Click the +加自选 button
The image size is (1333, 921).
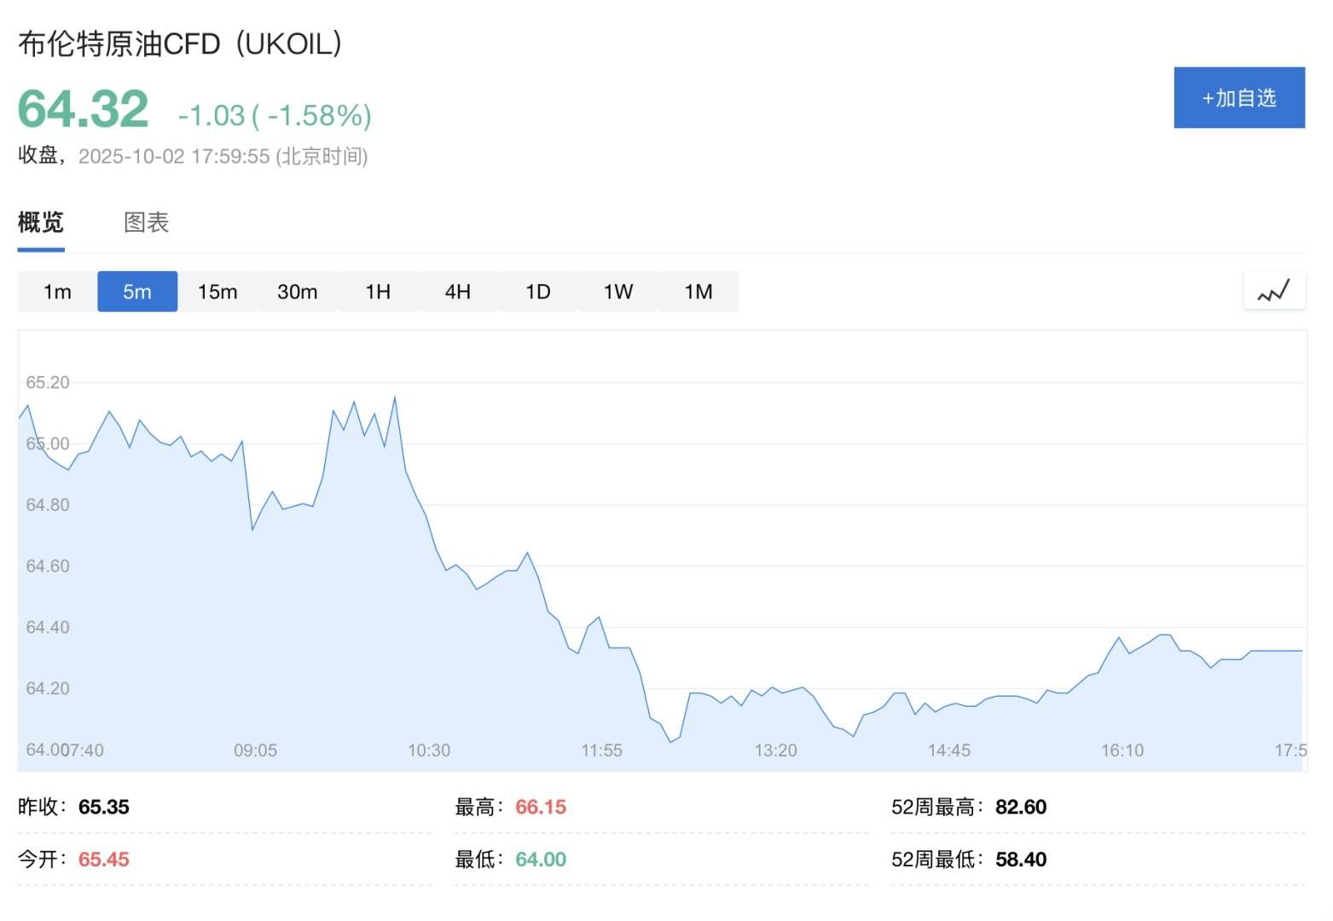pos(1238,97)
